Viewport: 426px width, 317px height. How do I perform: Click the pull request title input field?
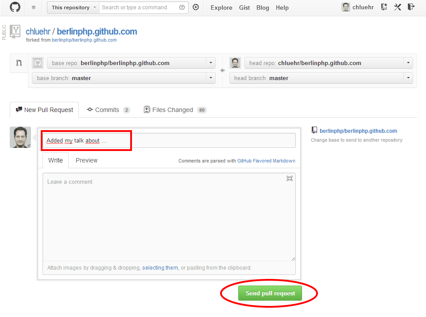tap(169, 140)
